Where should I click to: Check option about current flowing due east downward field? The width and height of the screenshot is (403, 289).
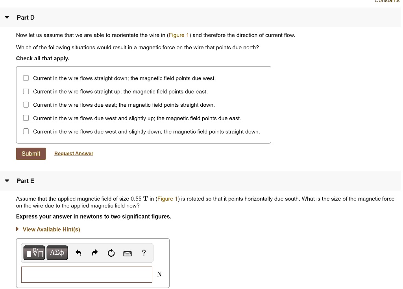point(26,104)
